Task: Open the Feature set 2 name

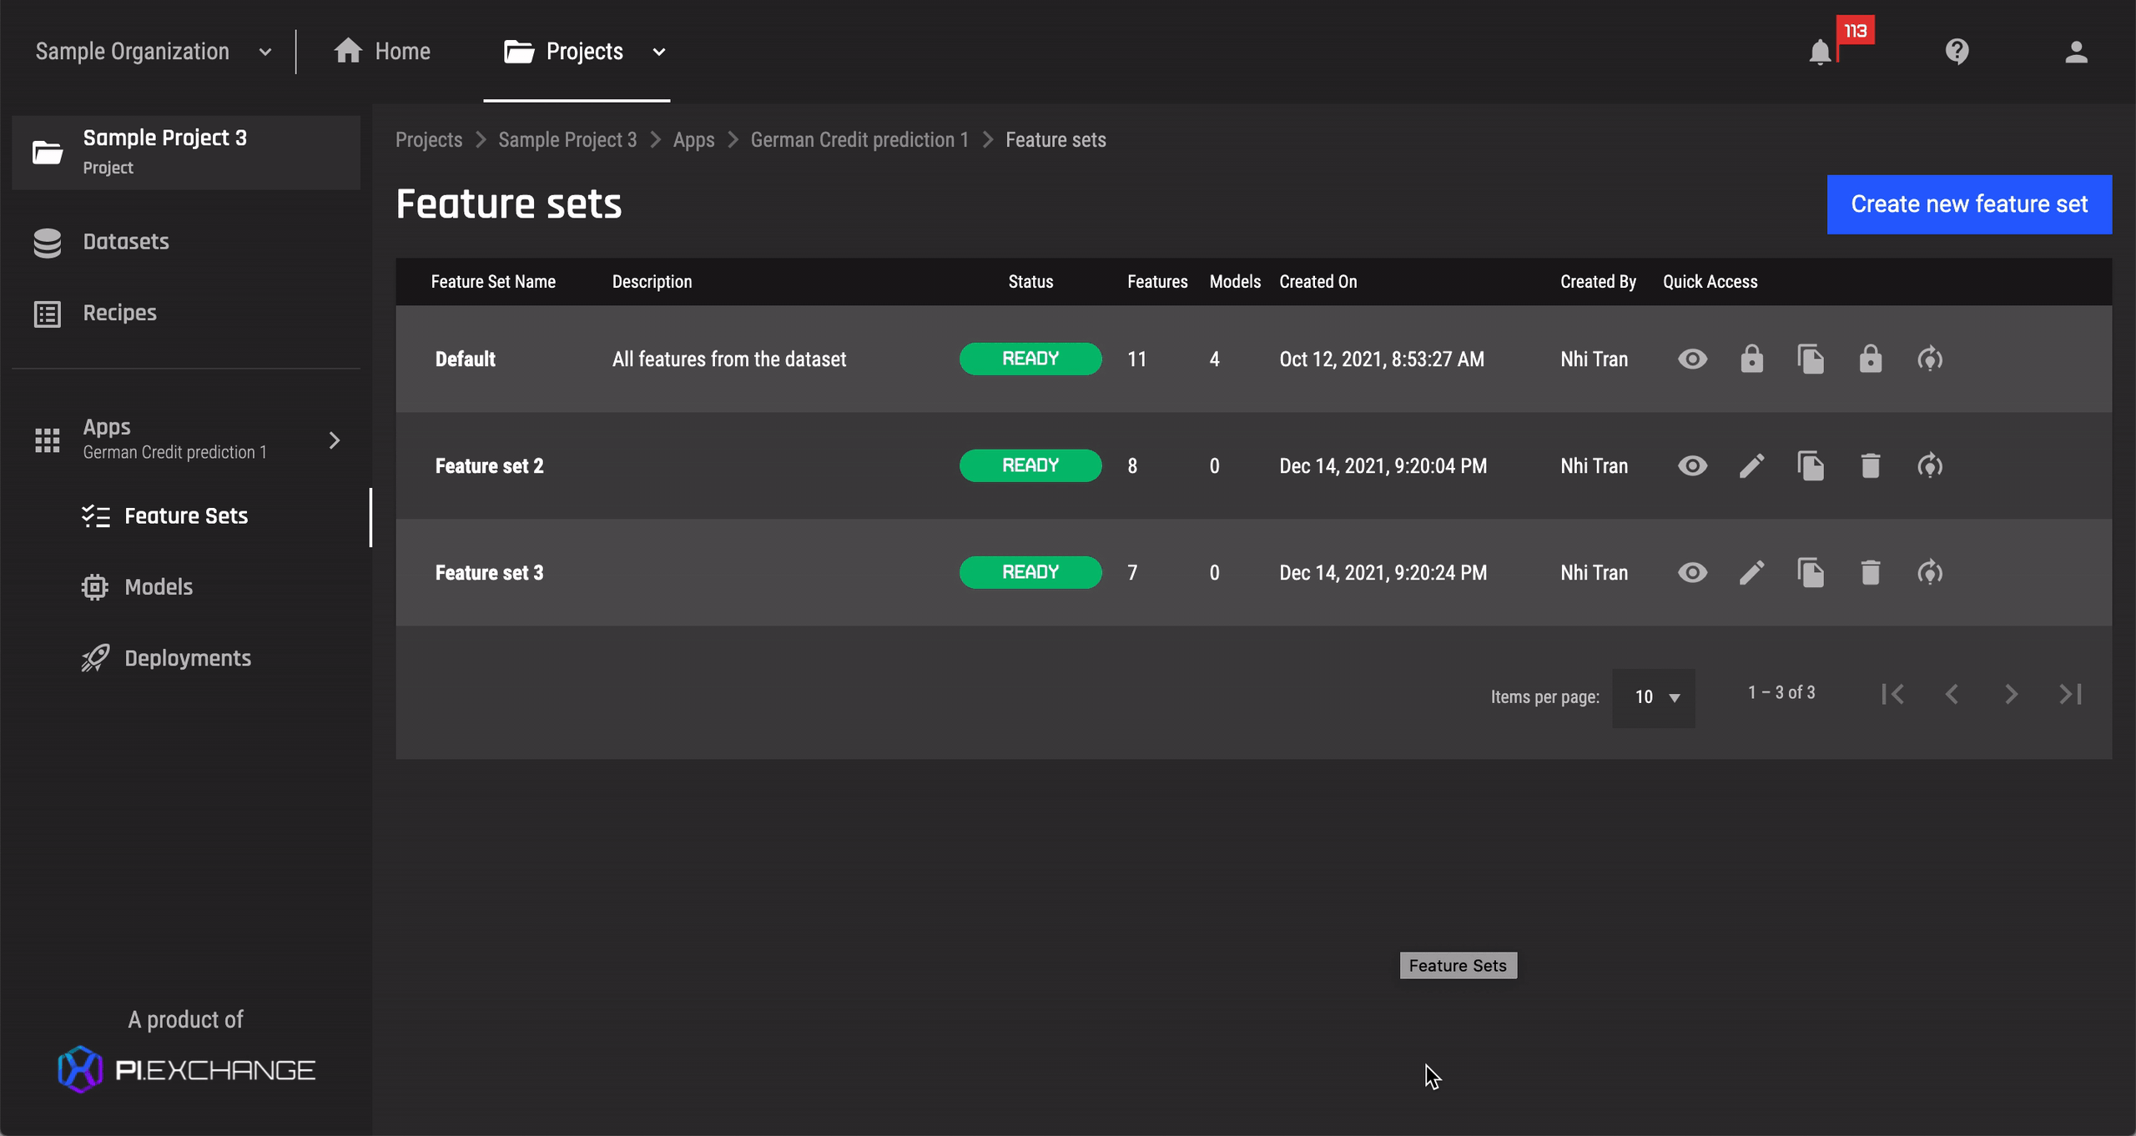Action: [x=489, y=466]
